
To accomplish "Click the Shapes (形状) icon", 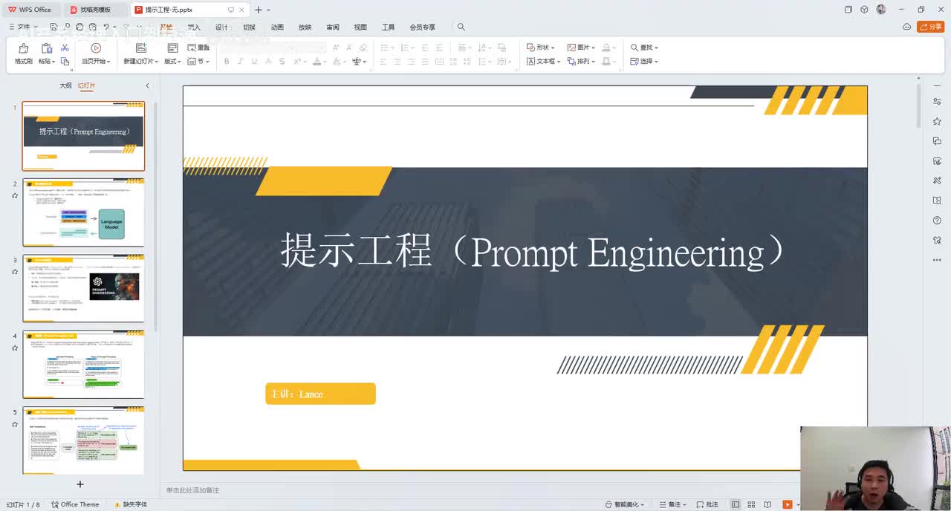I will (530, 48).
